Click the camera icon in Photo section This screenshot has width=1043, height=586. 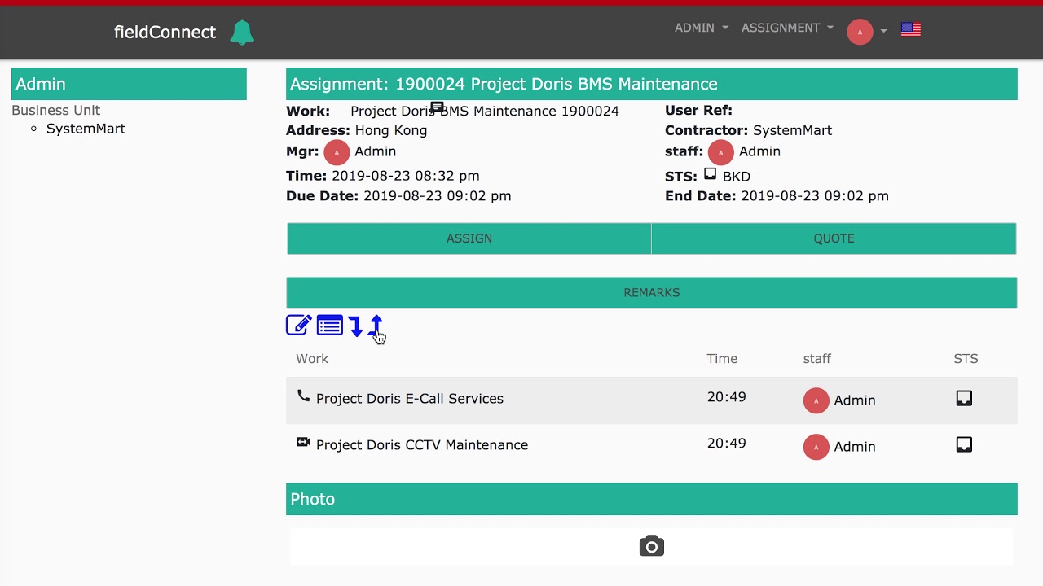point(651,546)
